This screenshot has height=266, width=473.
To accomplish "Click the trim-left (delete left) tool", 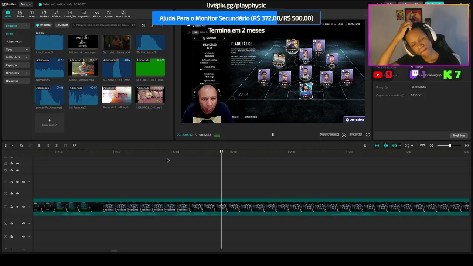I will coord(48,146).
